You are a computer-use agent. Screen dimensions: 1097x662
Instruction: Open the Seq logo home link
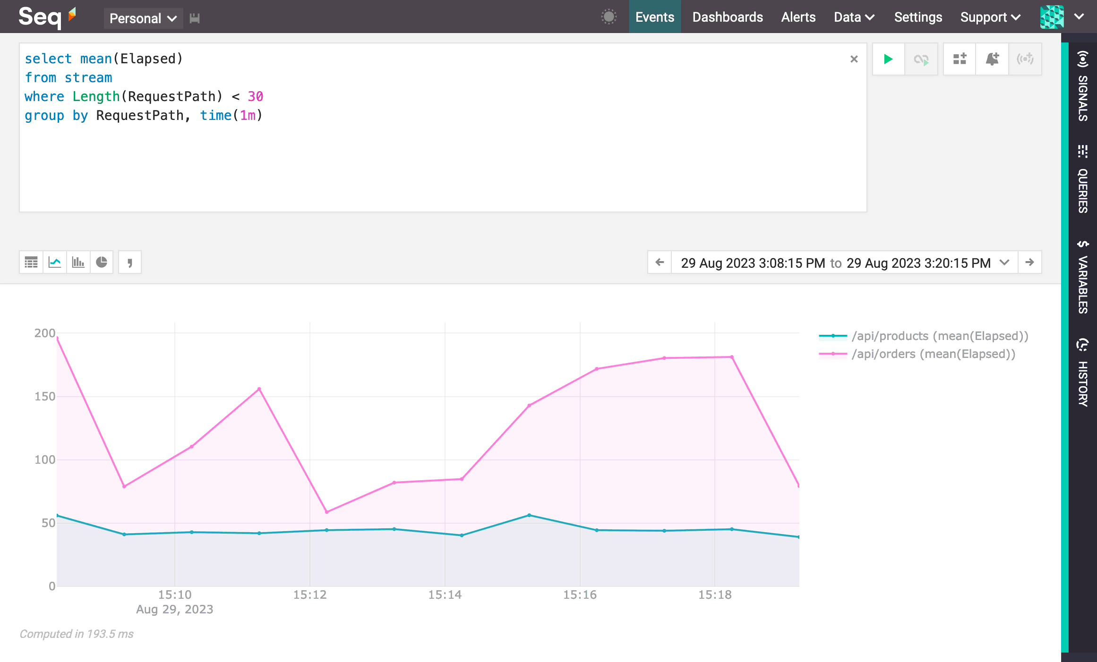(x=47, y=17)
